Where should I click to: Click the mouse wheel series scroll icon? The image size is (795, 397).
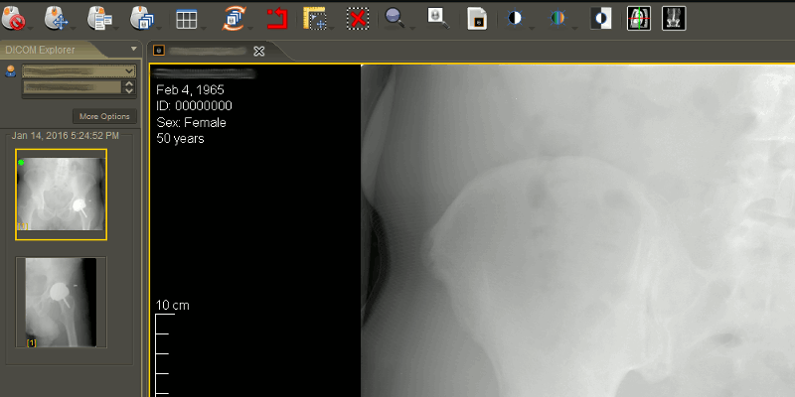142,18
